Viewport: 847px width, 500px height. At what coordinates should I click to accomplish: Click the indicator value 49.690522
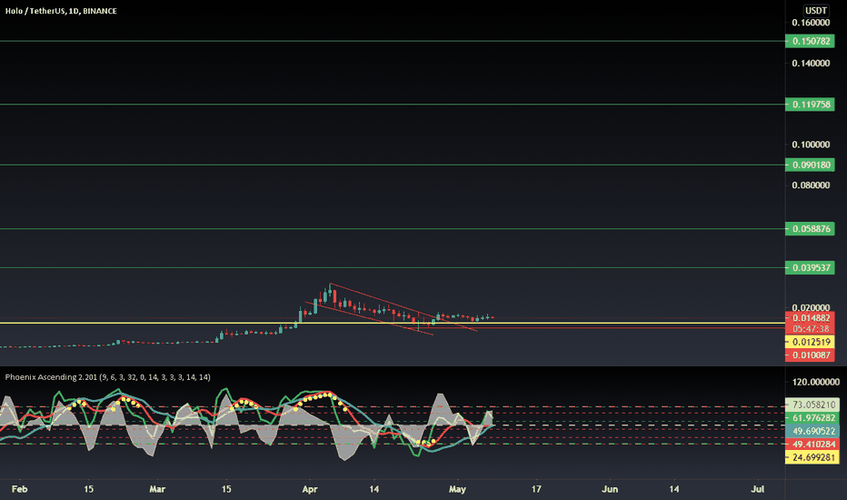click(x=813, y=431)
